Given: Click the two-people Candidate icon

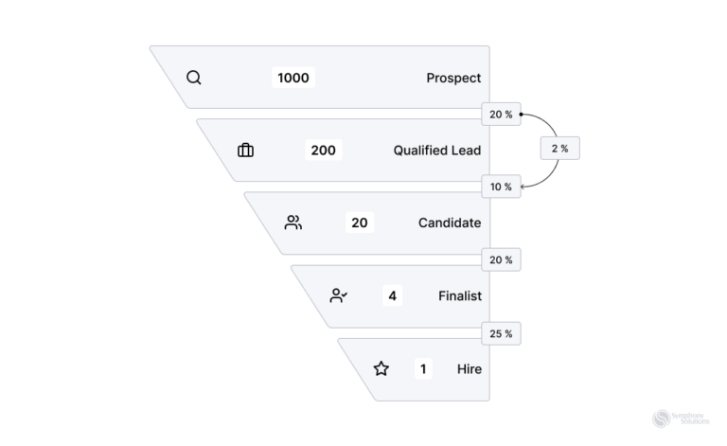Looking at the screenshot, I should [x=293, y=223].
